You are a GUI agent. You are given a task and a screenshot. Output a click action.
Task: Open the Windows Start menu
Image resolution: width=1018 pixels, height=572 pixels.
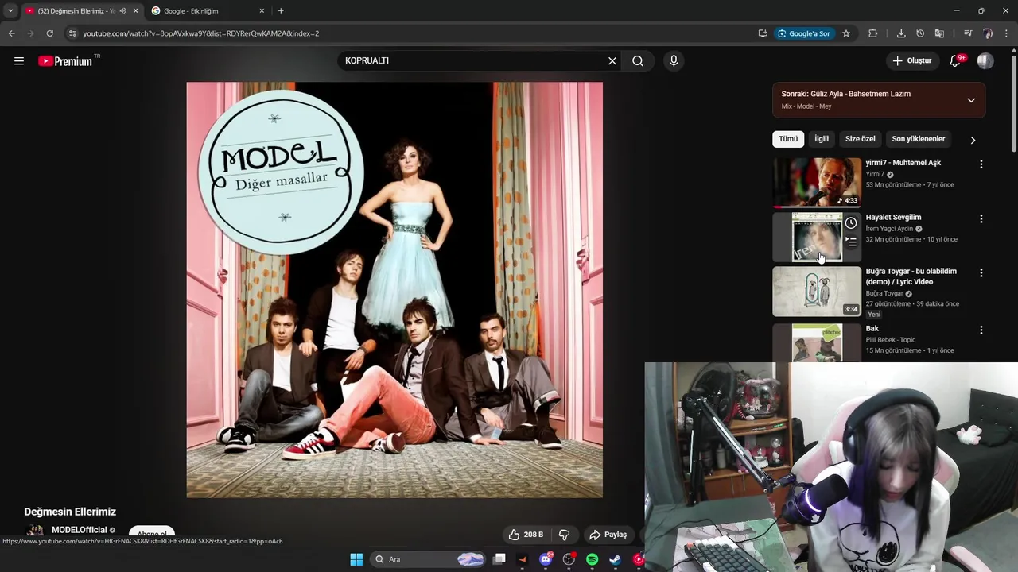point(356,559)
